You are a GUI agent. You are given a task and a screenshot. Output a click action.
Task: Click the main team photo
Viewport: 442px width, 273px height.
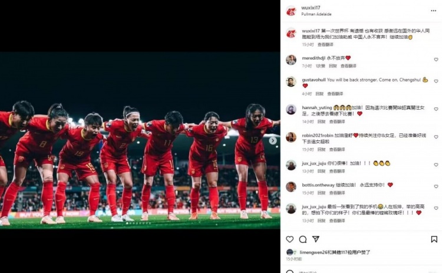[x=140, y=140]
